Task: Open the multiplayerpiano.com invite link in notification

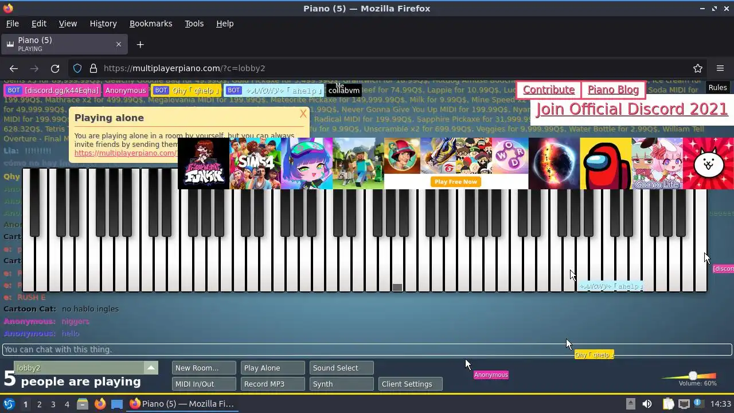Action: click(x=126, y=153)
